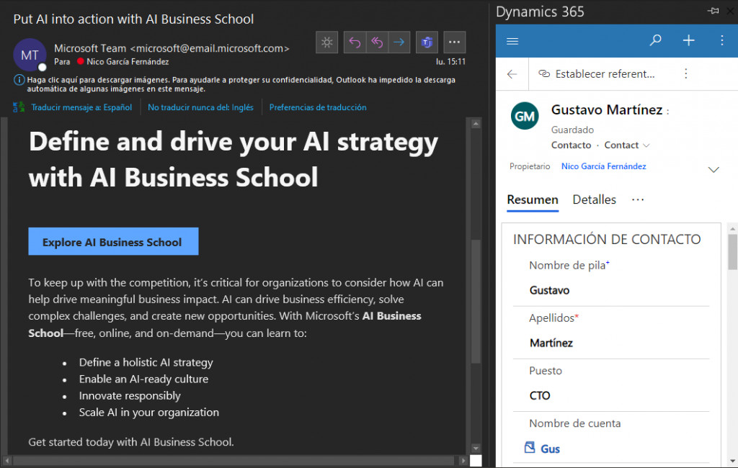Open more email actions with the ellipsis icon
The width and height of the screenshot is (738, 468).
click(454, 42)
